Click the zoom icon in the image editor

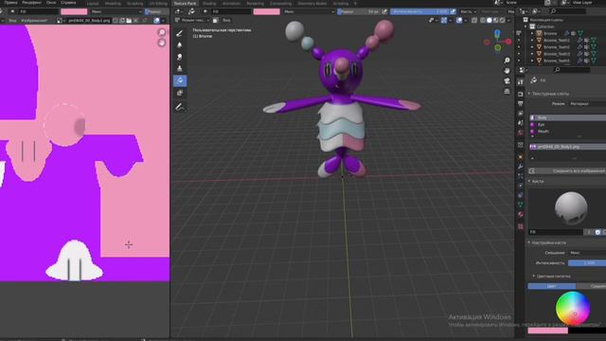point(162,32)
